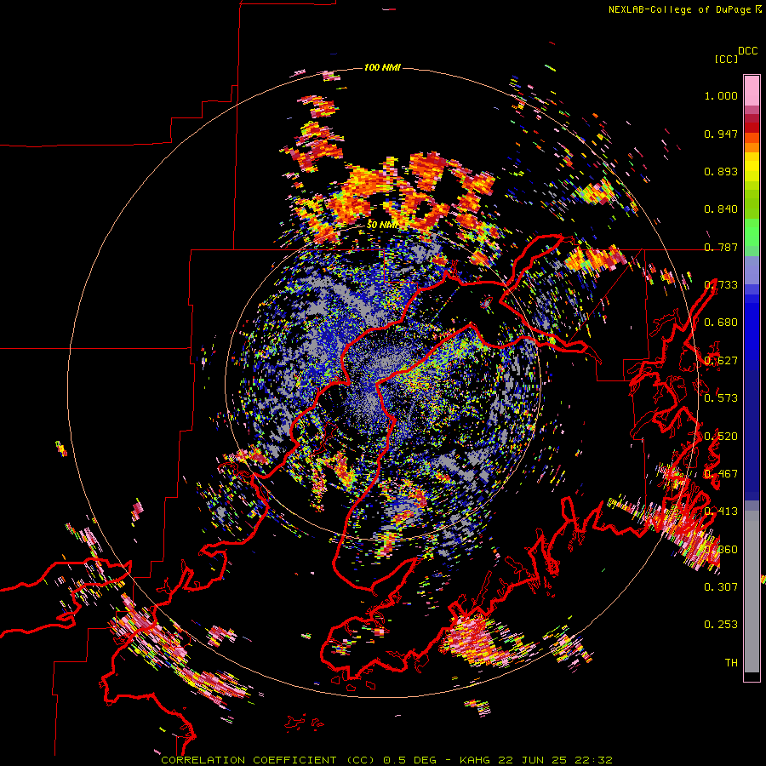Click the 0.893 value on the color scale

point(721,171)
